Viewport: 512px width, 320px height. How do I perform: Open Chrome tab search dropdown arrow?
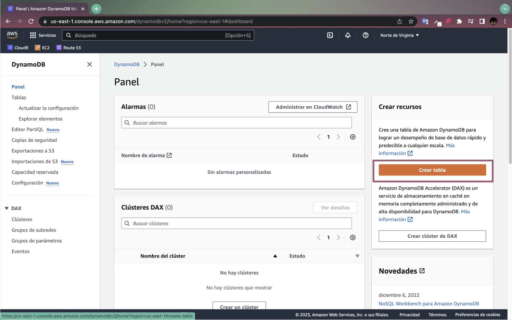point(505,9)
